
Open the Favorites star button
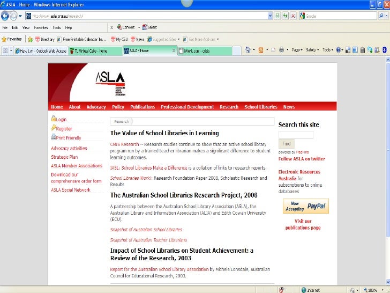(12, 39)
